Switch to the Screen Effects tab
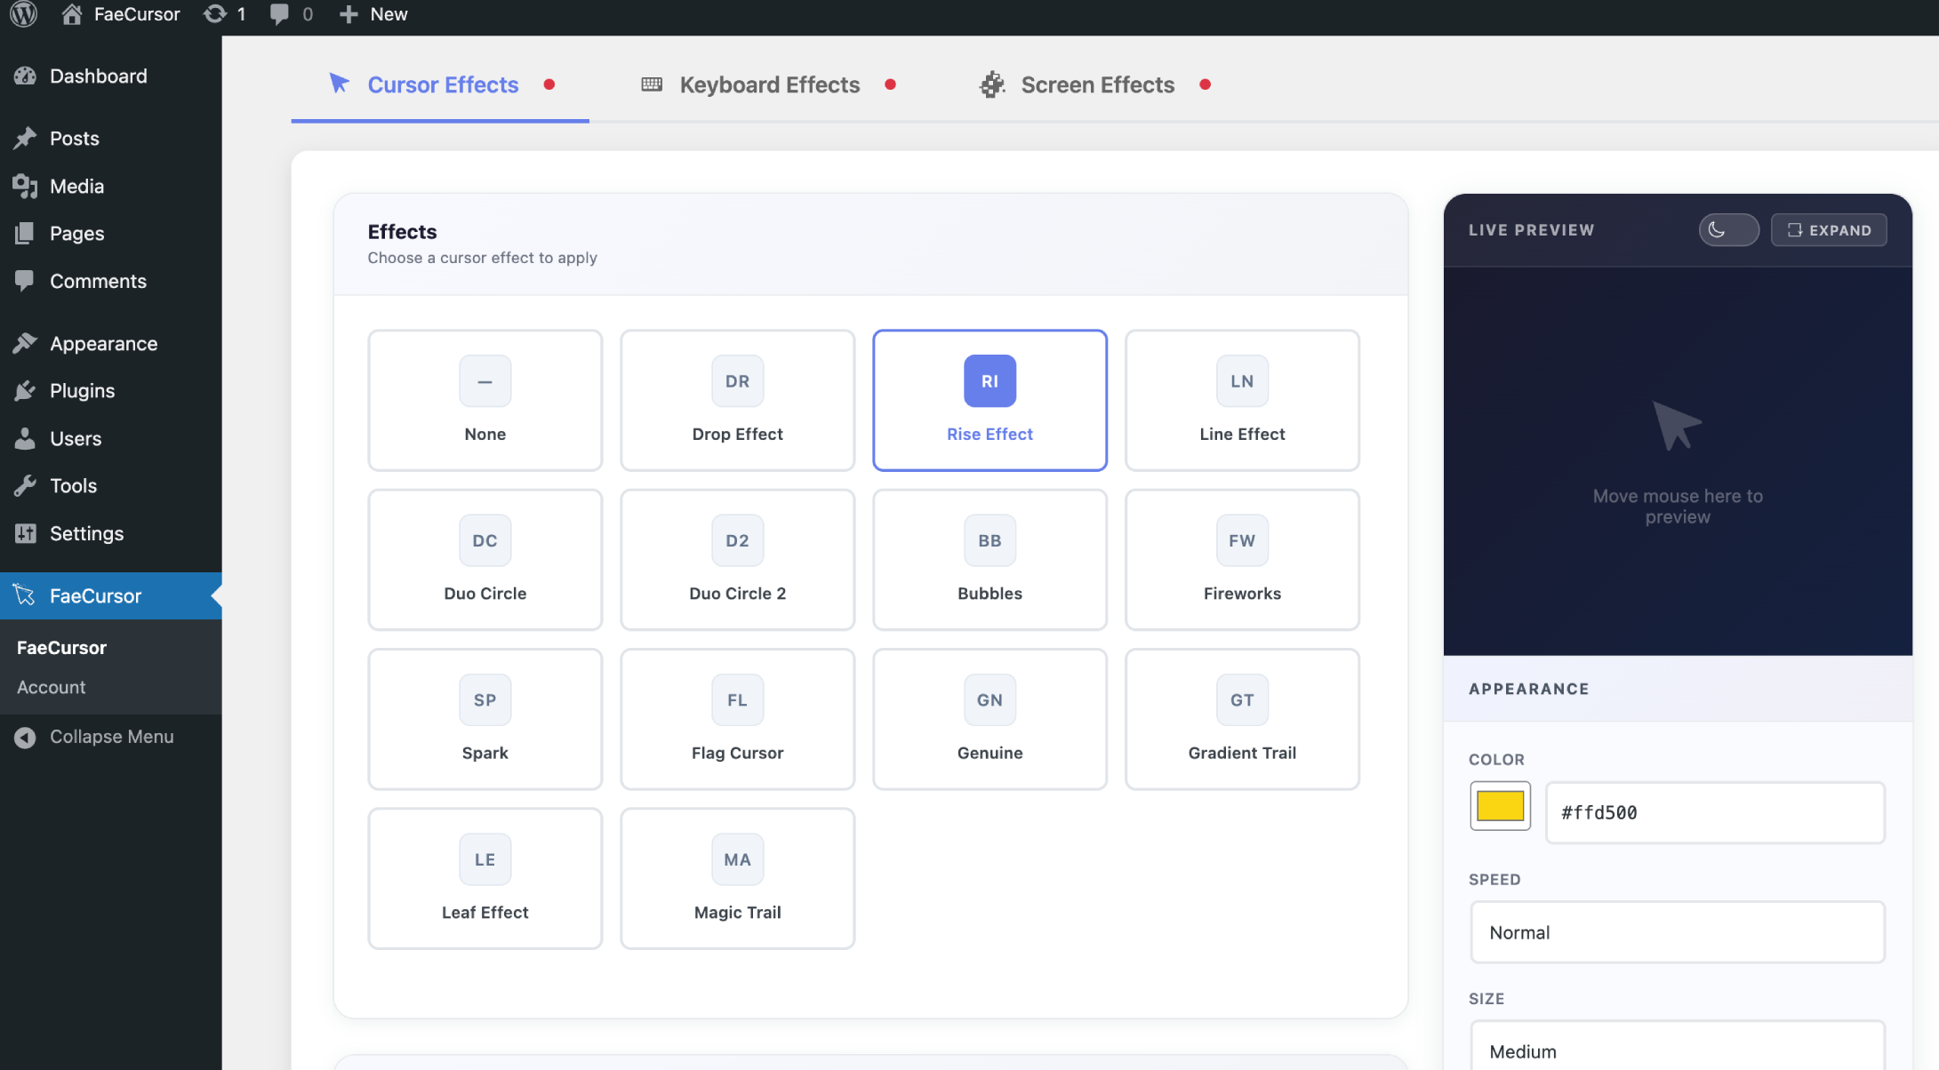 click(1096, 84)
